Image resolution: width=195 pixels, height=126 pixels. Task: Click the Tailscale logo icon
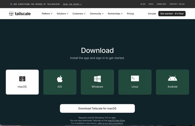(11, 14)
